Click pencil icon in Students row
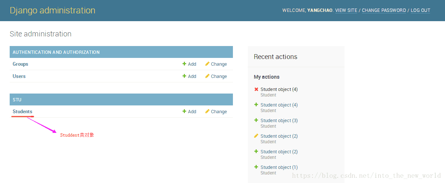The image size is (445, 183). (x=207, y=111)
